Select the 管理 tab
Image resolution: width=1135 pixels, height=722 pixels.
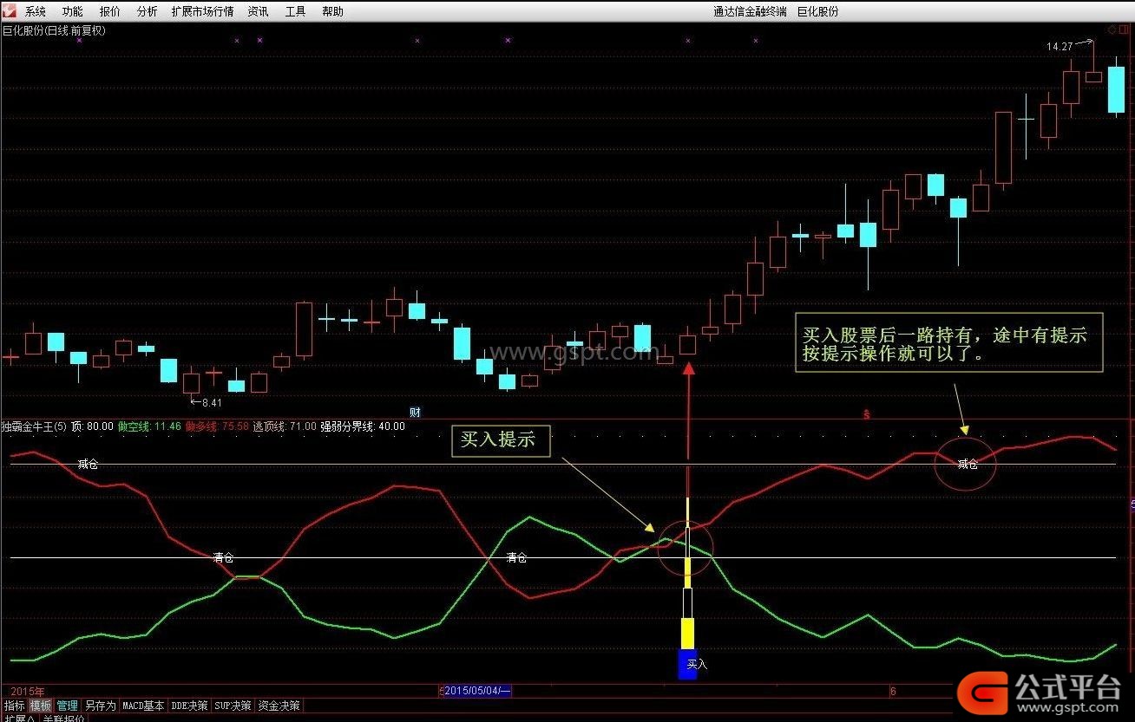click(68, 706)
